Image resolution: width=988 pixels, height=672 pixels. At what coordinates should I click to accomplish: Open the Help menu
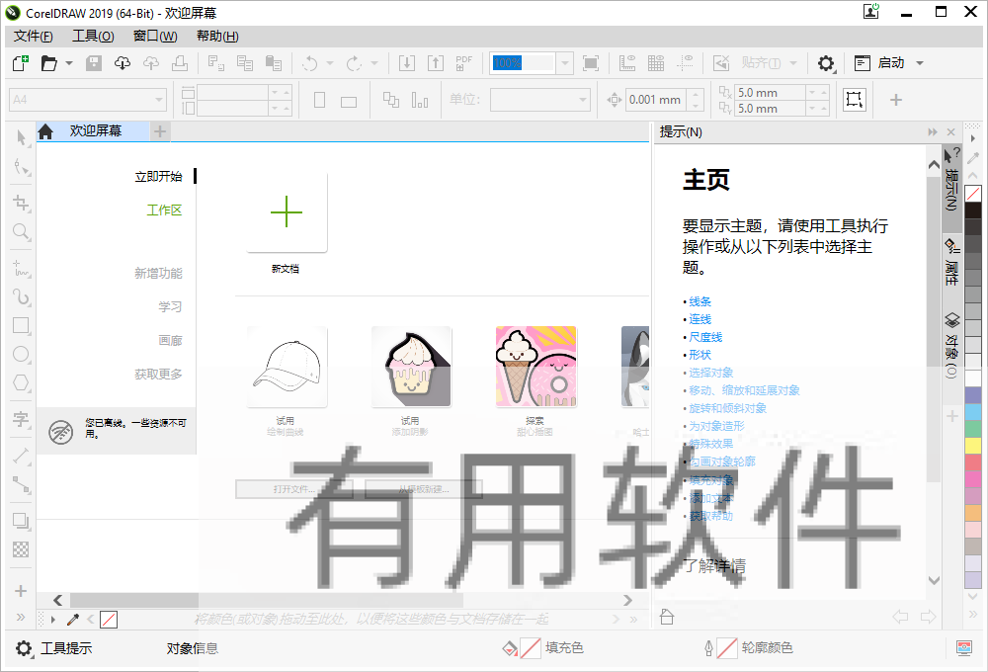coord(217,36)
